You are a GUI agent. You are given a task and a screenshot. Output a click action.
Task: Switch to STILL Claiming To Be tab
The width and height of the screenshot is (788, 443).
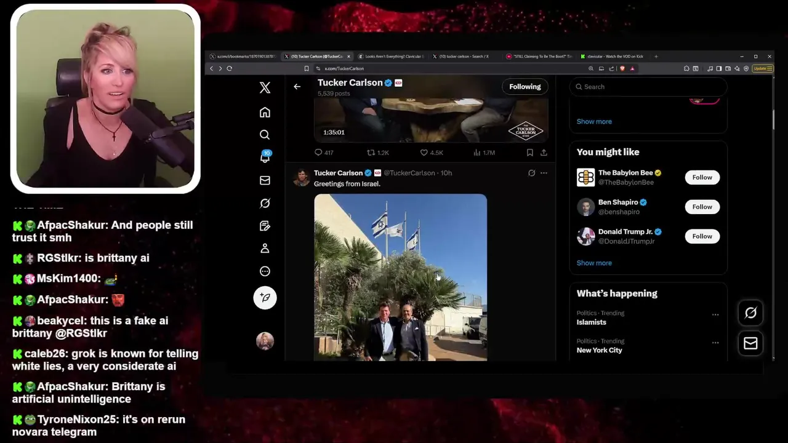pyautogui.click(x=539, y=57)
